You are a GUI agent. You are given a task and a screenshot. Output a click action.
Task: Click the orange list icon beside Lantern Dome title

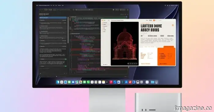(x=173, y=25)
